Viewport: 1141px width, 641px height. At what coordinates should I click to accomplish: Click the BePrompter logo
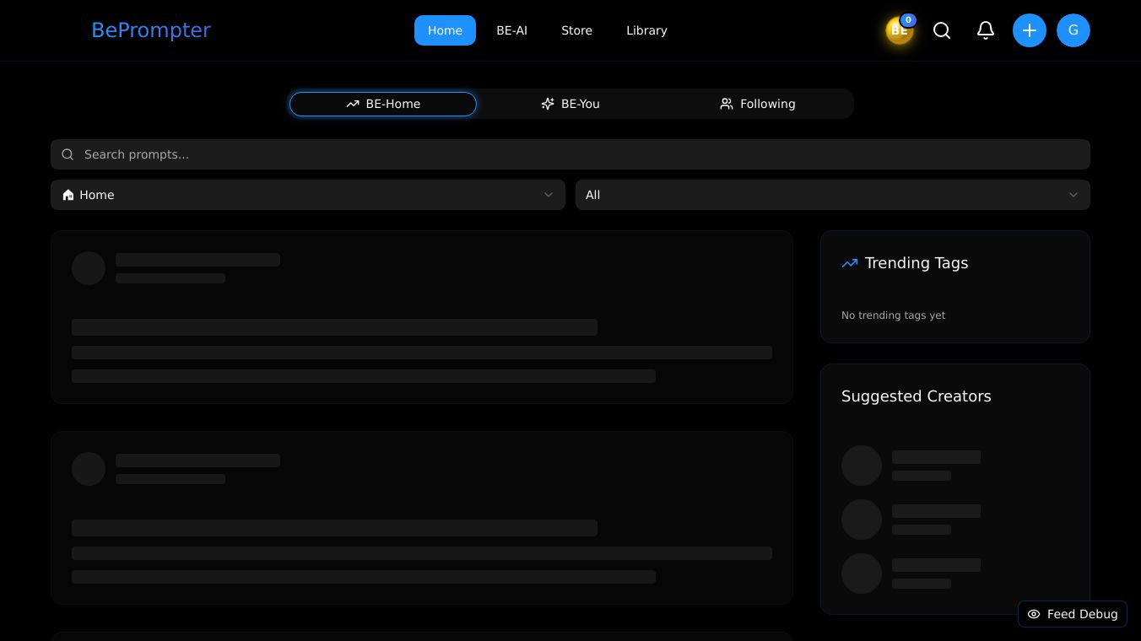(151, 30)
